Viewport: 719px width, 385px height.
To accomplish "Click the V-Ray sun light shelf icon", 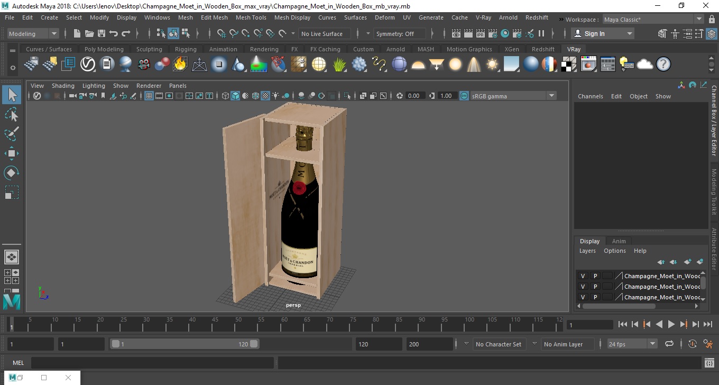I will point(492,65).
